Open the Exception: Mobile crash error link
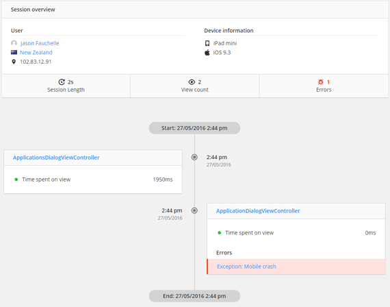Image resolution: width=390 pixels, height=307 pixels. pyautogui.click(x=246, y=267)
